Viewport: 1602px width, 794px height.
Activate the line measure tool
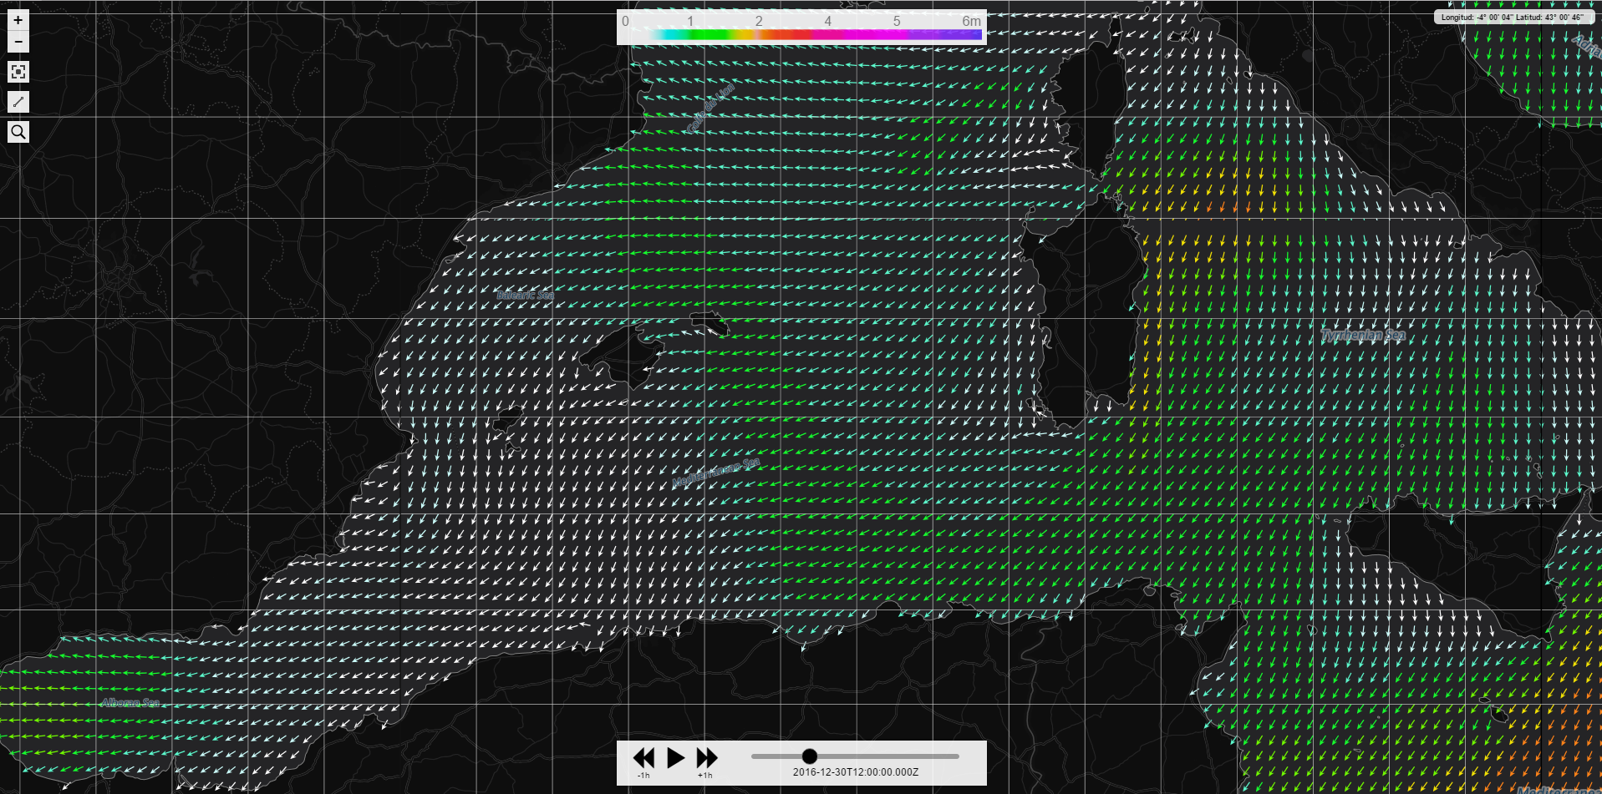coord(18,102)
